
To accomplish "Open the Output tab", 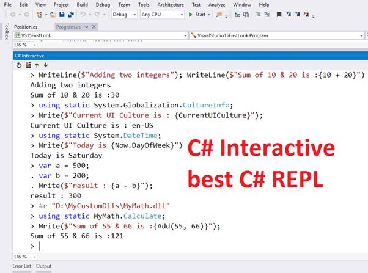I will (x=43, y=266).
